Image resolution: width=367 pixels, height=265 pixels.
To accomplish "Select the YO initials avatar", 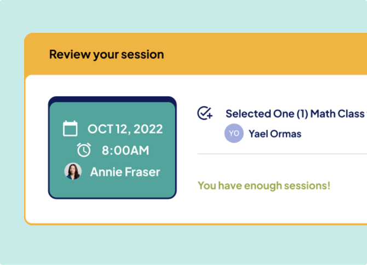I will click(234, 134).
